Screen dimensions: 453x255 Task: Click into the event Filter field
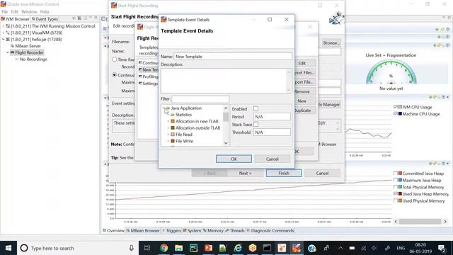(x=200, y=99)
